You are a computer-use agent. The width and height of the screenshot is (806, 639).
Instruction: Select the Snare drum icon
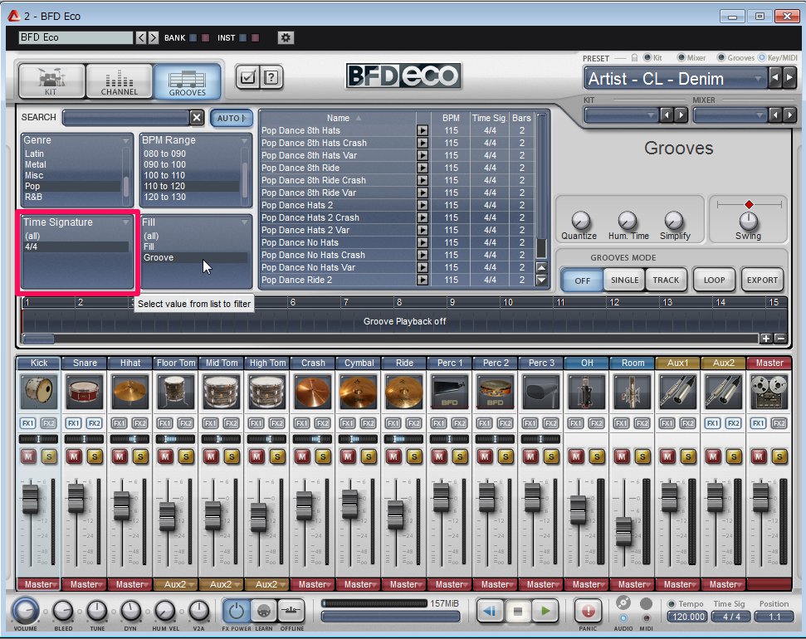(85, 391)
